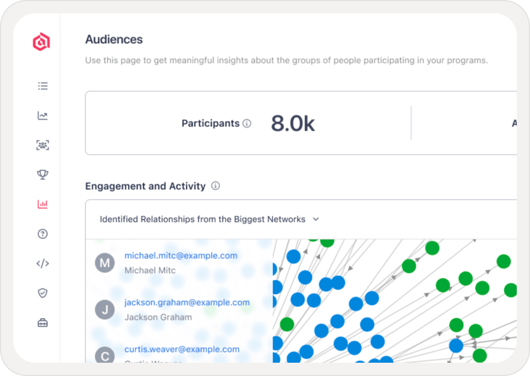Open jackson.graham@example.com email link
This screenshot has width=530, height=376.
coord(187,302)
